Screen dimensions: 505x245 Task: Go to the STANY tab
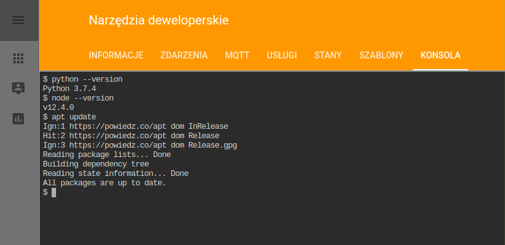[x=328, y=55]
